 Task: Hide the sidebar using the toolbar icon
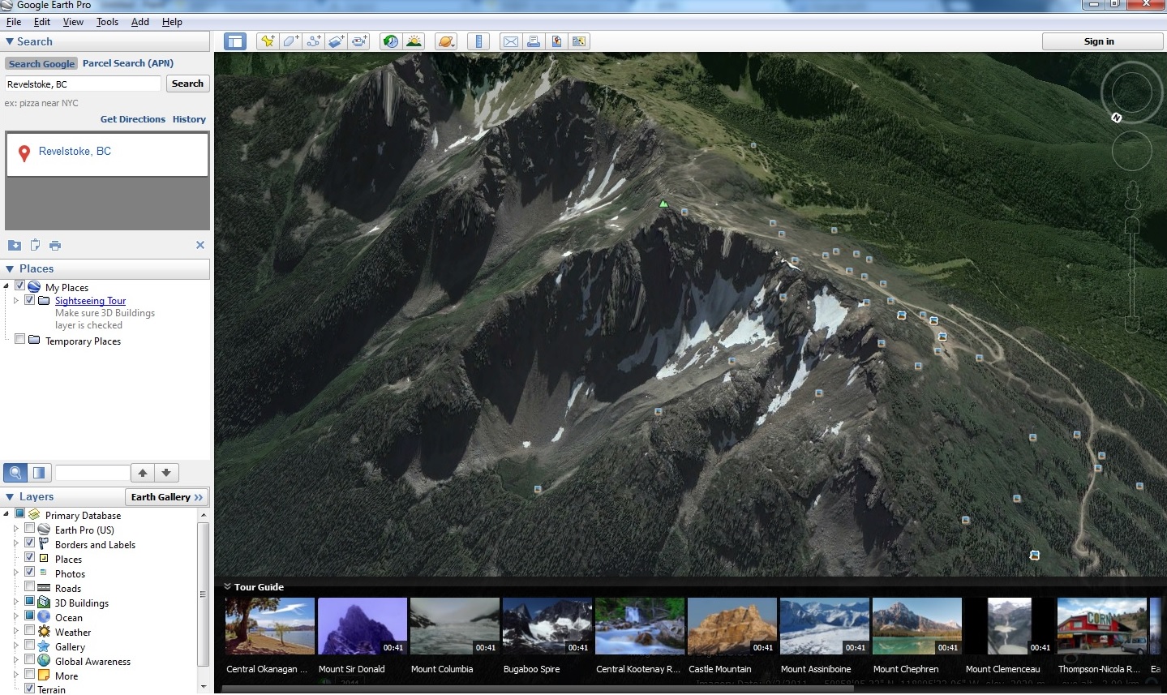coord(235,41)
